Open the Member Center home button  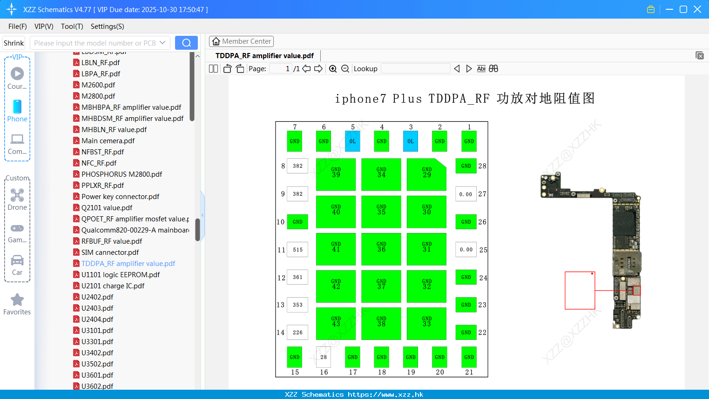point(241,41)
